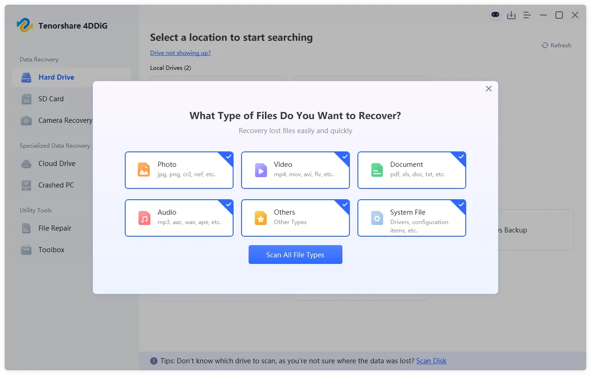591x375 pixels.
Task: Open the File Repair tool
Action: 54,228
